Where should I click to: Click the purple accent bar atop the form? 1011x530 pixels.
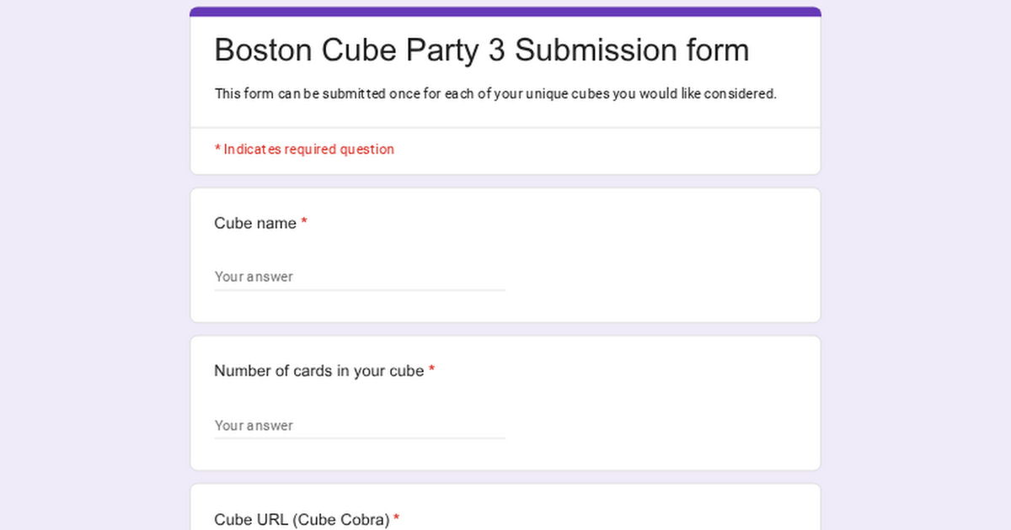tap(505, 12)
